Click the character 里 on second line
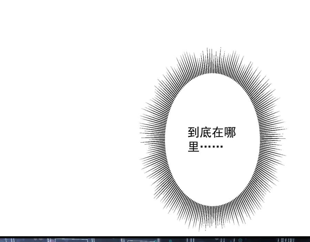Image resolution: width=310 pixels, height=242 pixels. click(194, 147)
